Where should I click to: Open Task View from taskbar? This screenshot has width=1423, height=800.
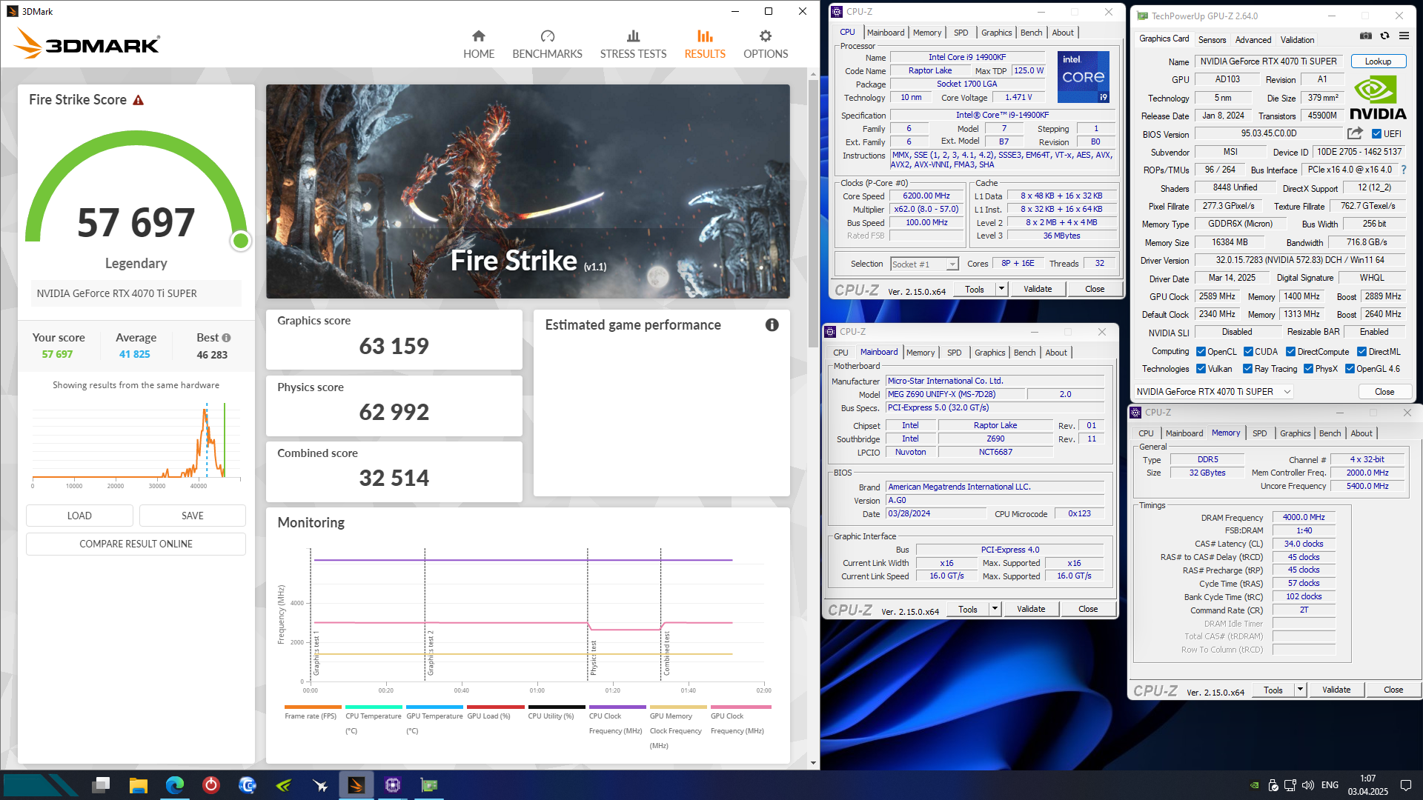102,784
